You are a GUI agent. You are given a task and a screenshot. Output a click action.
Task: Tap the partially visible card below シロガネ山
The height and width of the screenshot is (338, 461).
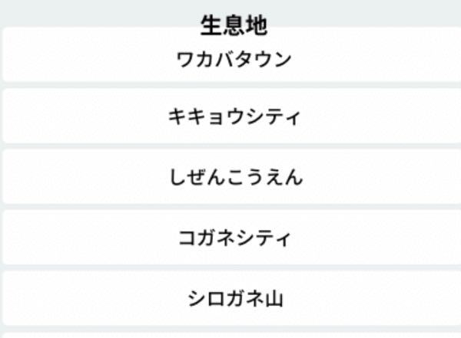(x=230, y=333)
